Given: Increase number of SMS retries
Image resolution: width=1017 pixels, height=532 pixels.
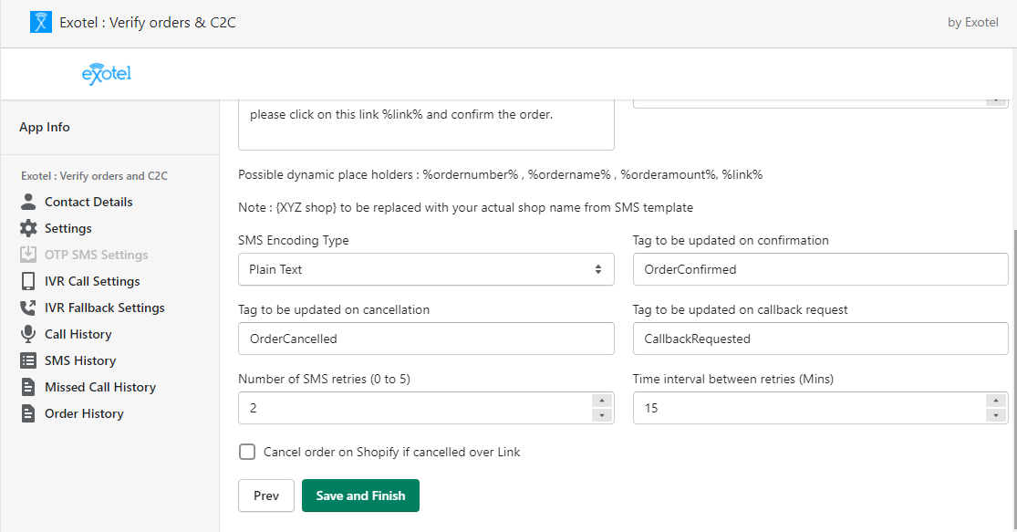Looking at the screenshot, I should [x=602, y=401].
